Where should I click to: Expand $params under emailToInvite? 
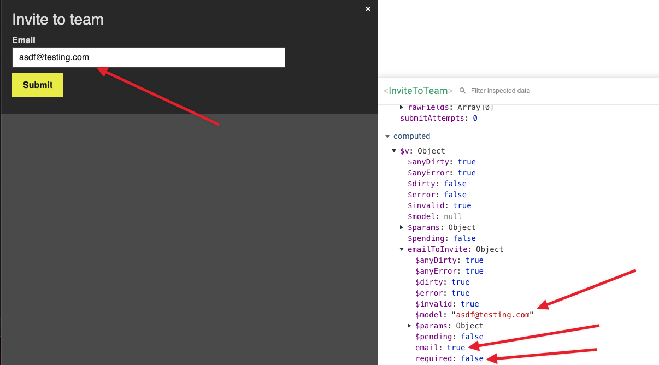pyautogui.click(x=410, y=326)
